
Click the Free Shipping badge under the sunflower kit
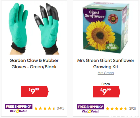pyautogui.click(x=90, y=107)
